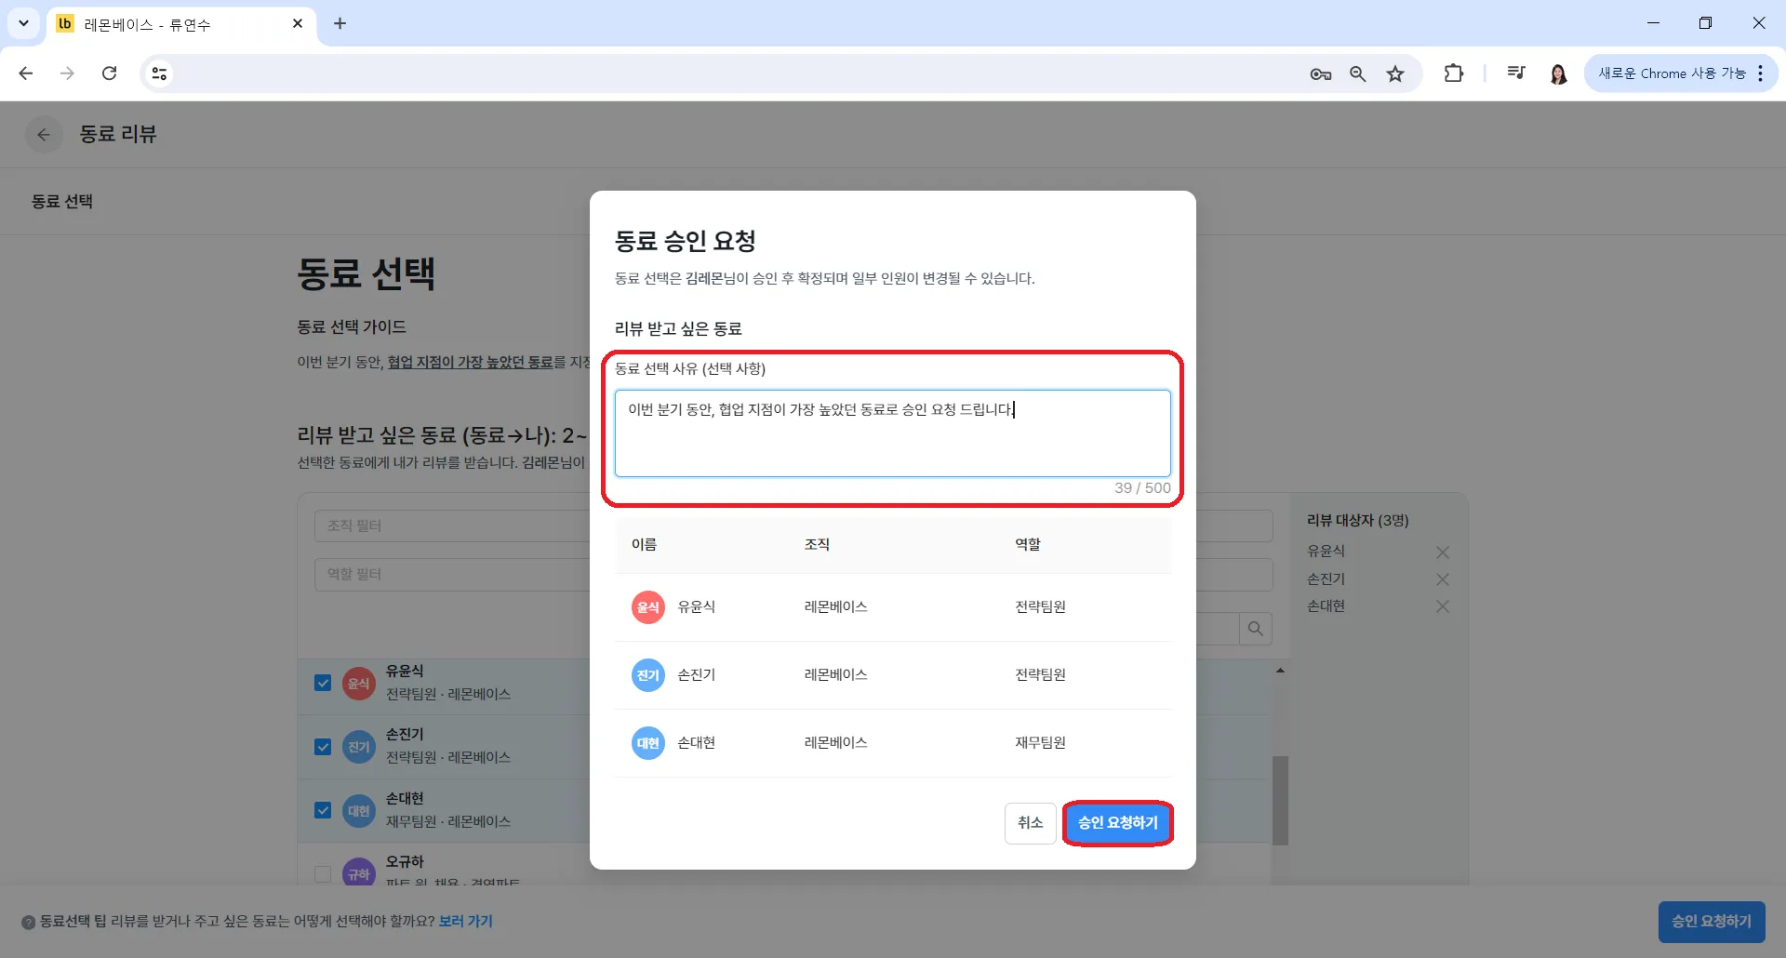Remove 손진기 from the 리뷰 대상자 list
Image resolution: width=1786 pixels, height=958 pixels.
(1442, 579)
